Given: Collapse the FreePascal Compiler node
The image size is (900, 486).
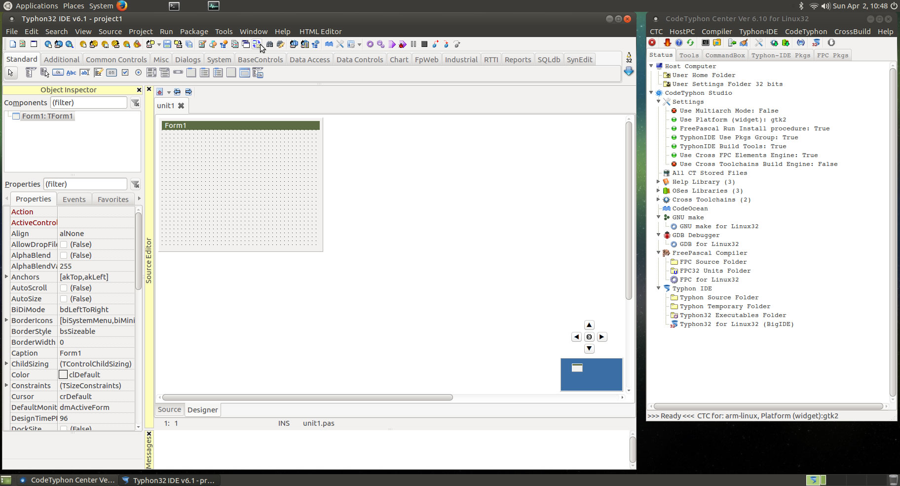Looking at the screenshot, I should click(x=658, y=253).
